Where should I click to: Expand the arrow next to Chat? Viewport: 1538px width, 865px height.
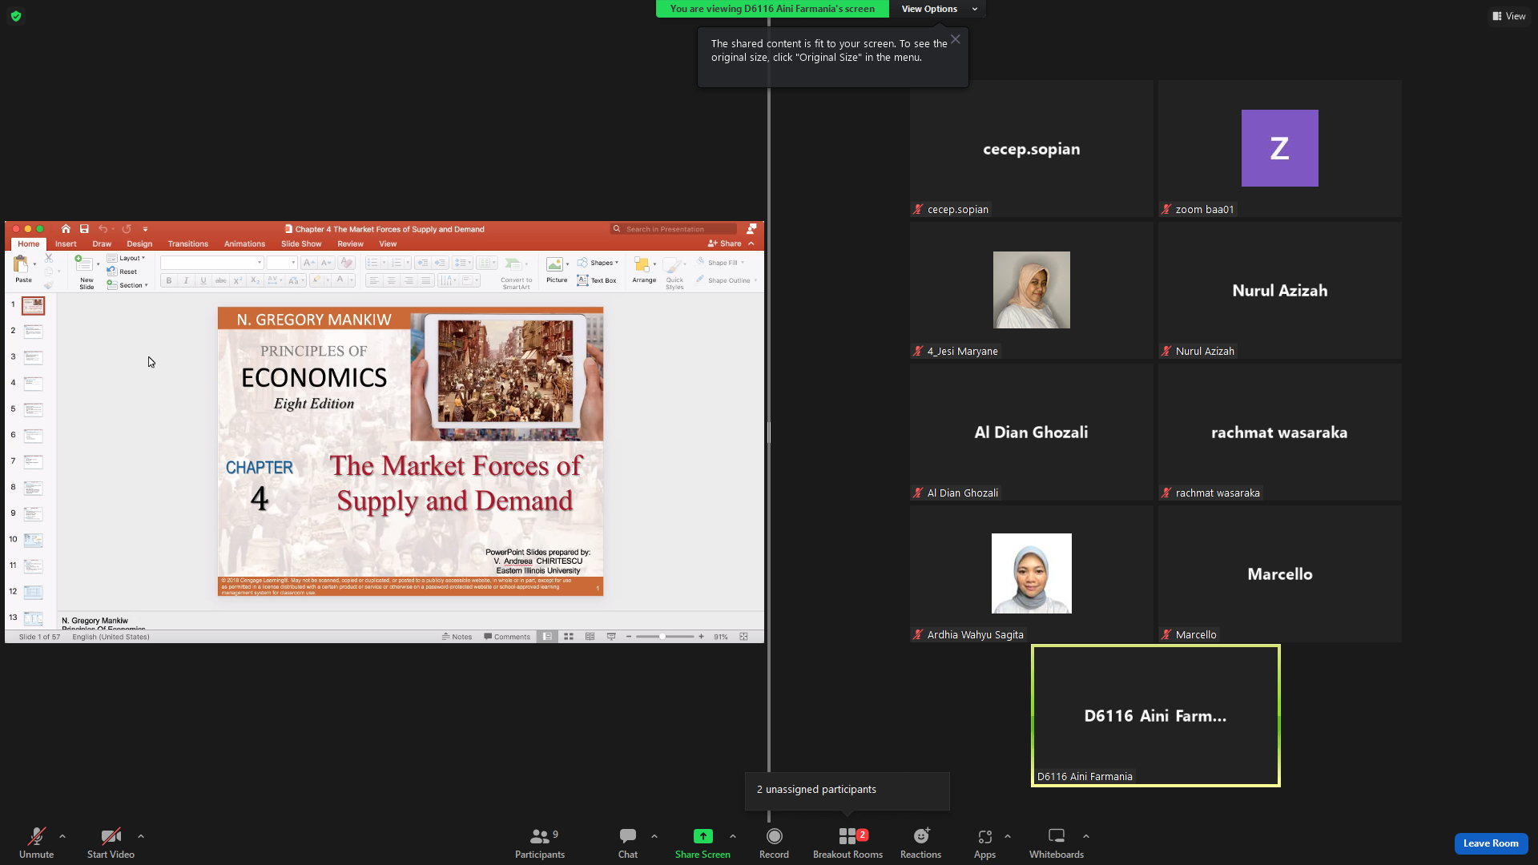654,836
